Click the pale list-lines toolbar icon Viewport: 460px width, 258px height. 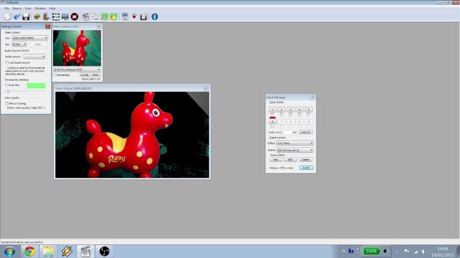[95, 16]
